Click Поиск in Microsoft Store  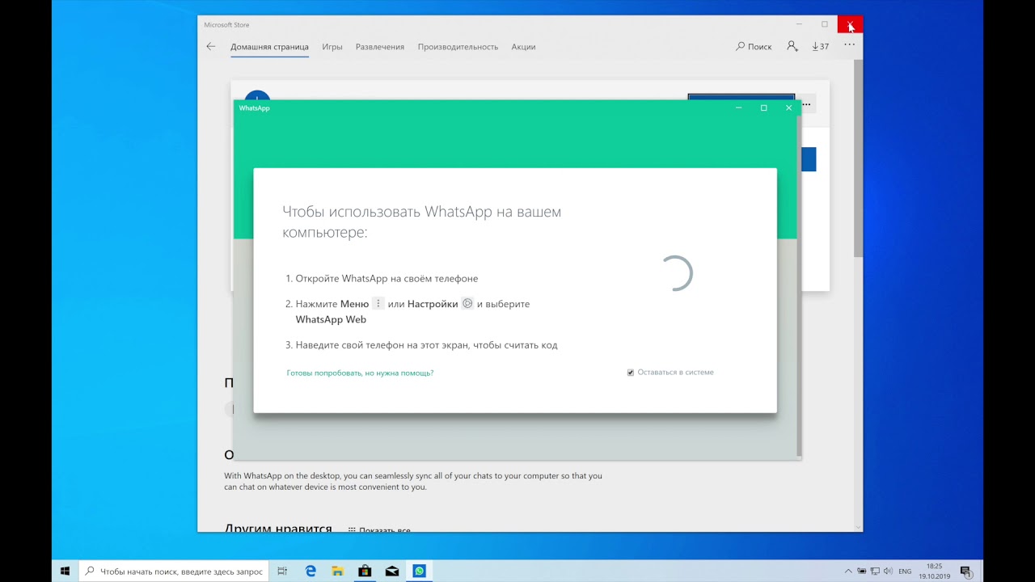[x=754, y=47]
